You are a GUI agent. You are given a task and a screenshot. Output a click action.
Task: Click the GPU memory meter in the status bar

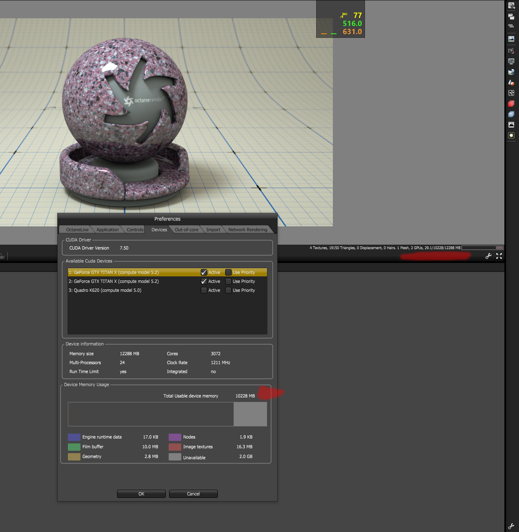[482, 248]
